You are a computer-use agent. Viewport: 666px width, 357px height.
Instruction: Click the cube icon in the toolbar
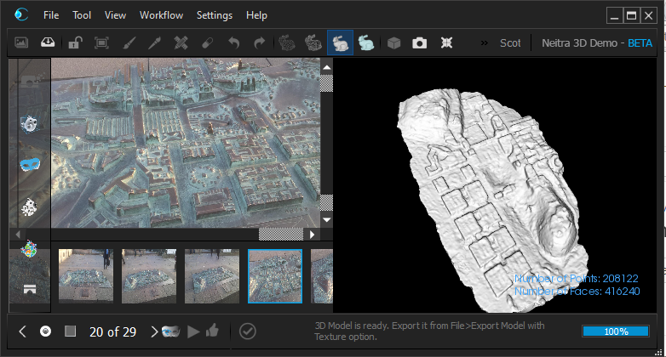[x=393, y=42]
